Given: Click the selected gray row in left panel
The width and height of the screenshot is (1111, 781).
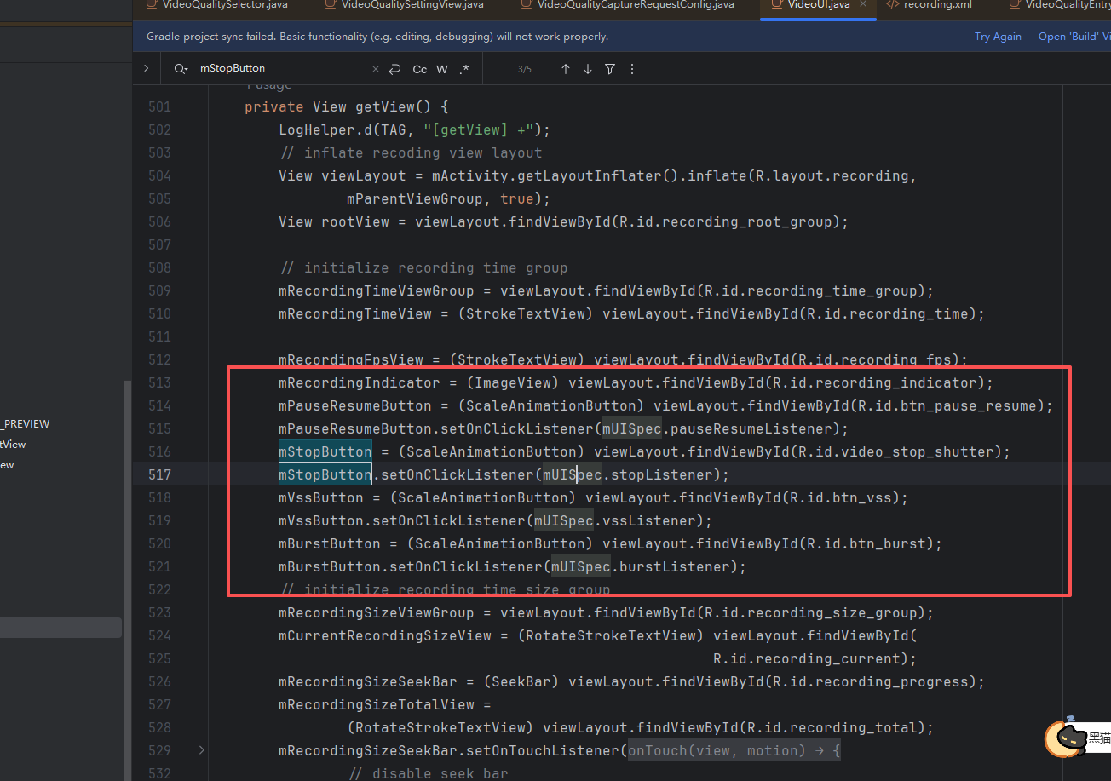Looking at the screenshot, I should click(x=60, y=628).
